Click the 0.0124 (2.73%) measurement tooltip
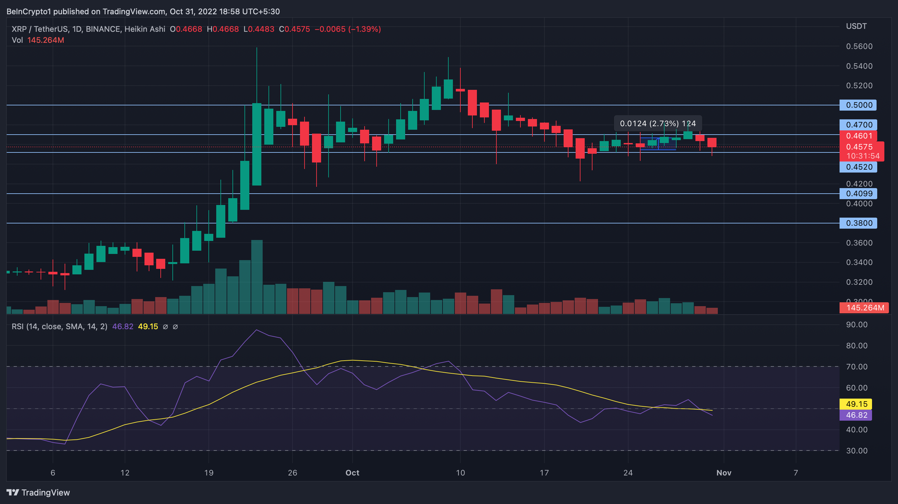 (657, 123)
